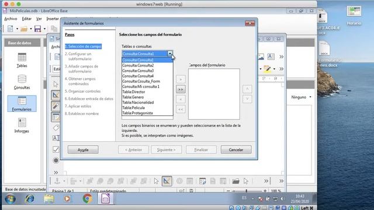
Task: Click the move field up arrow button
Action: (x=247, y=89)
